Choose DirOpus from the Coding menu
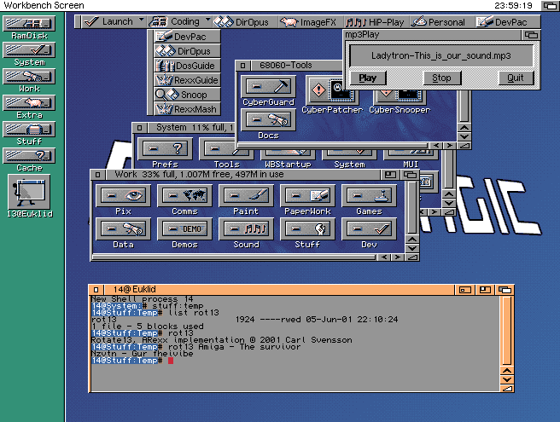The width and height of the screenshot is (560, 422). [187, 51]
